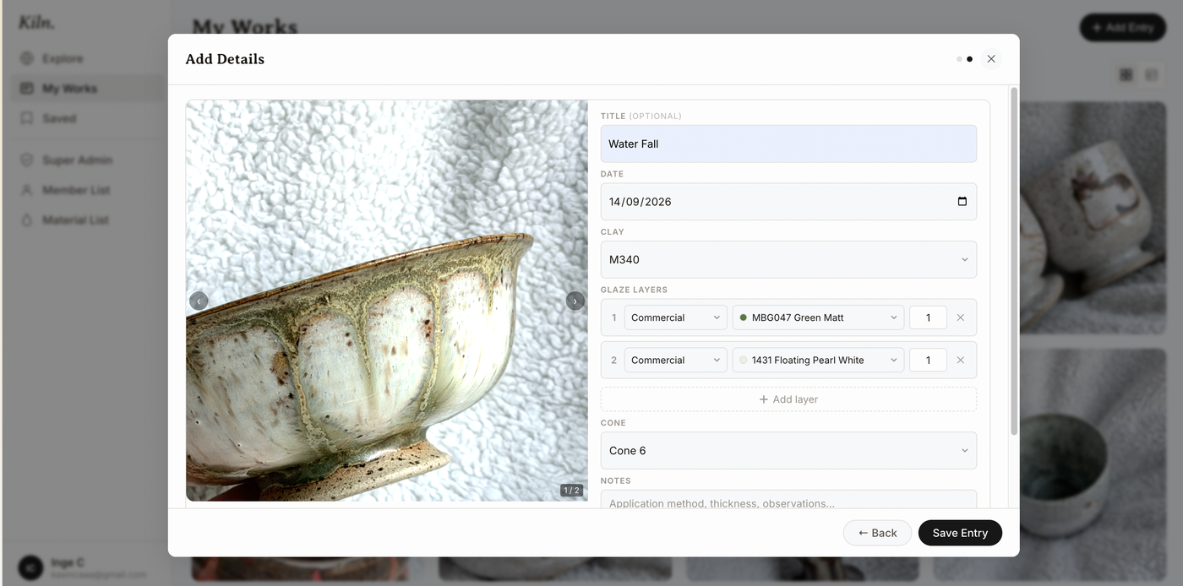Click into the date field 14/09/2026
The width and height of the screenshot is (1183, 586).
coord(788,202)
